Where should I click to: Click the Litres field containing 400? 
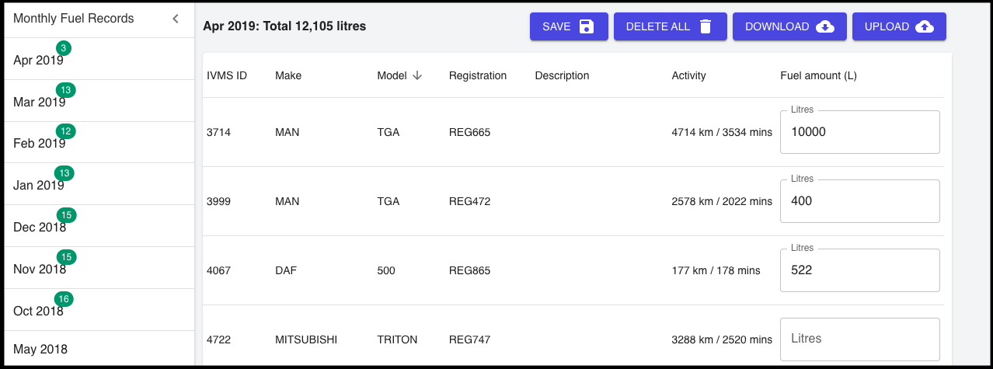[x=859, y=201]
